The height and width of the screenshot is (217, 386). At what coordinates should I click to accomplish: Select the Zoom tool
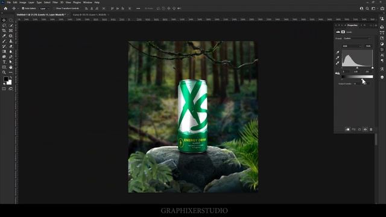[x=4, y=72]
